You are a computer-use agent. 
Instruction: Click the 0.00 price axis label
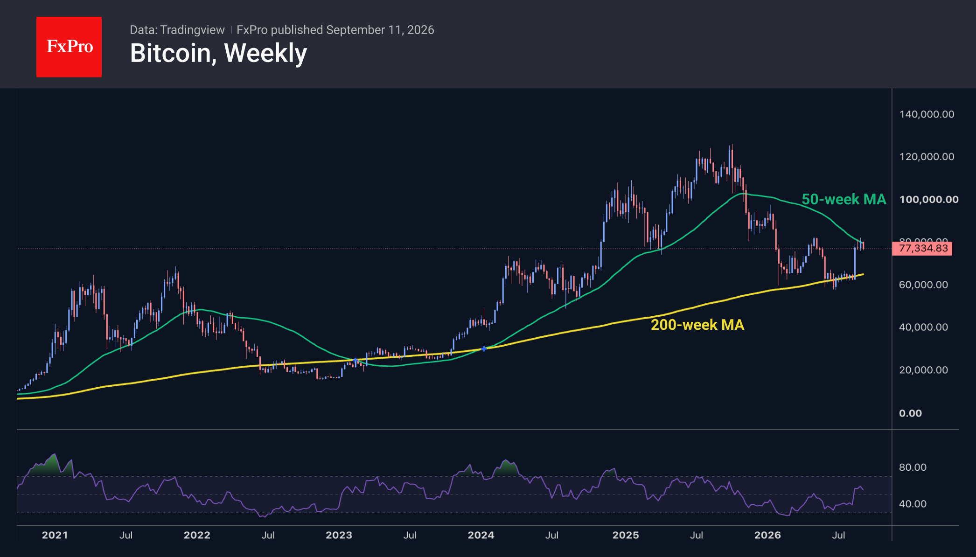coord(910,413)
